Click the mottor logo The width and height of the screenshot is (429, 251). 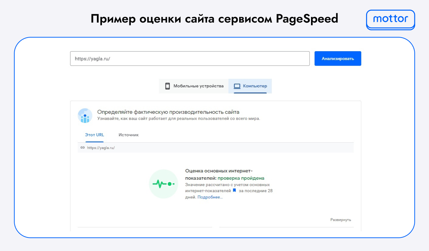[x=390, y=19]
